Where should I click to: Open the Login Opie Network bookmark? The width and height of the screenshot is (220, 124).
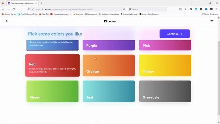[149, 14]
